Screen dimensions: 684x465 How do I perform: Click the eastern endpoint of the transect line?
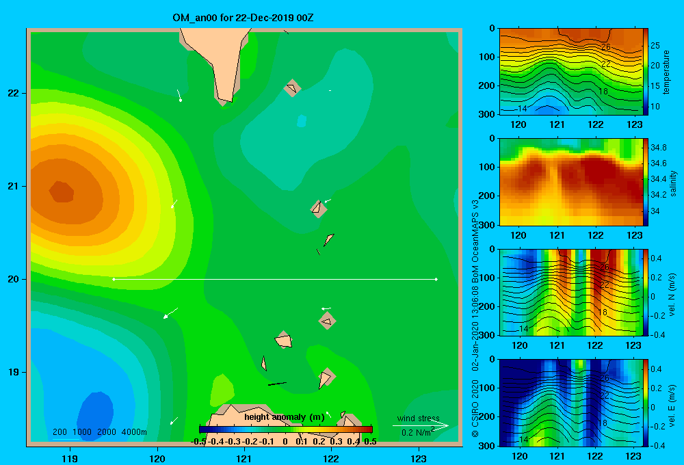pos(436,279)
